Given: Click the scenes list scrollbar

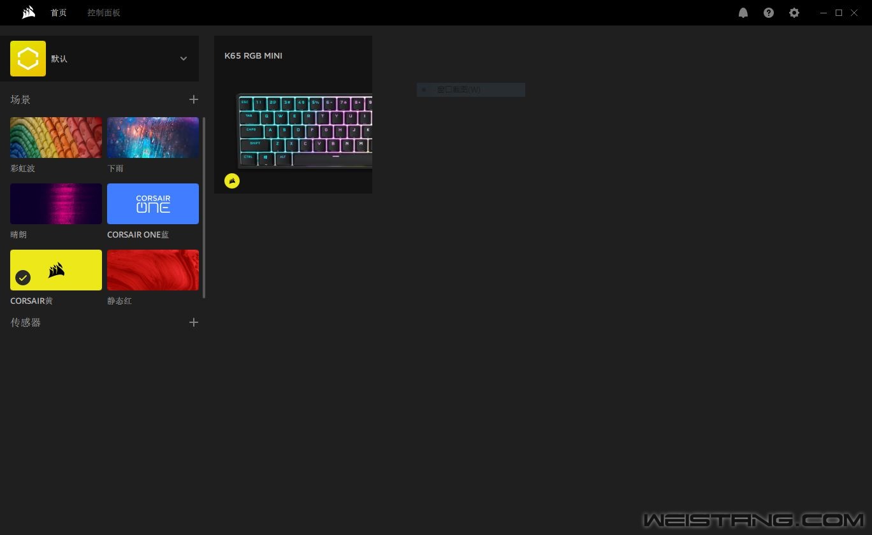Looking at the screenshot, I should (204, 208).
